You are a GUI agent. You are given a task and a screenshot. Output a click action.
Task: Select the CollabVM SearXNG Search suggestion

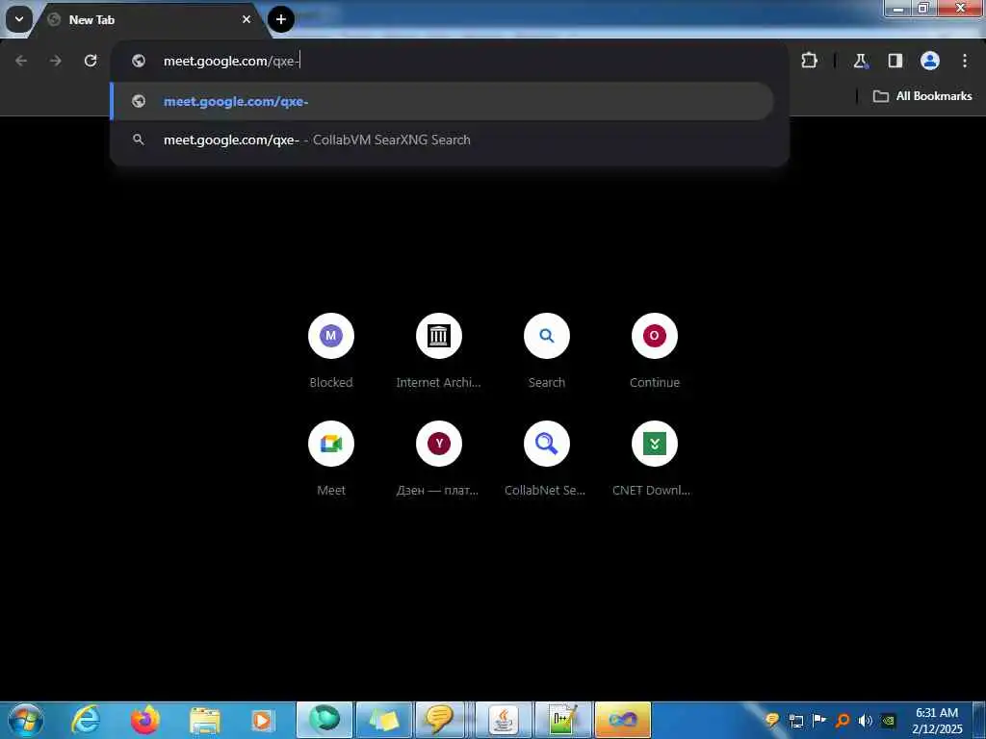442,140
